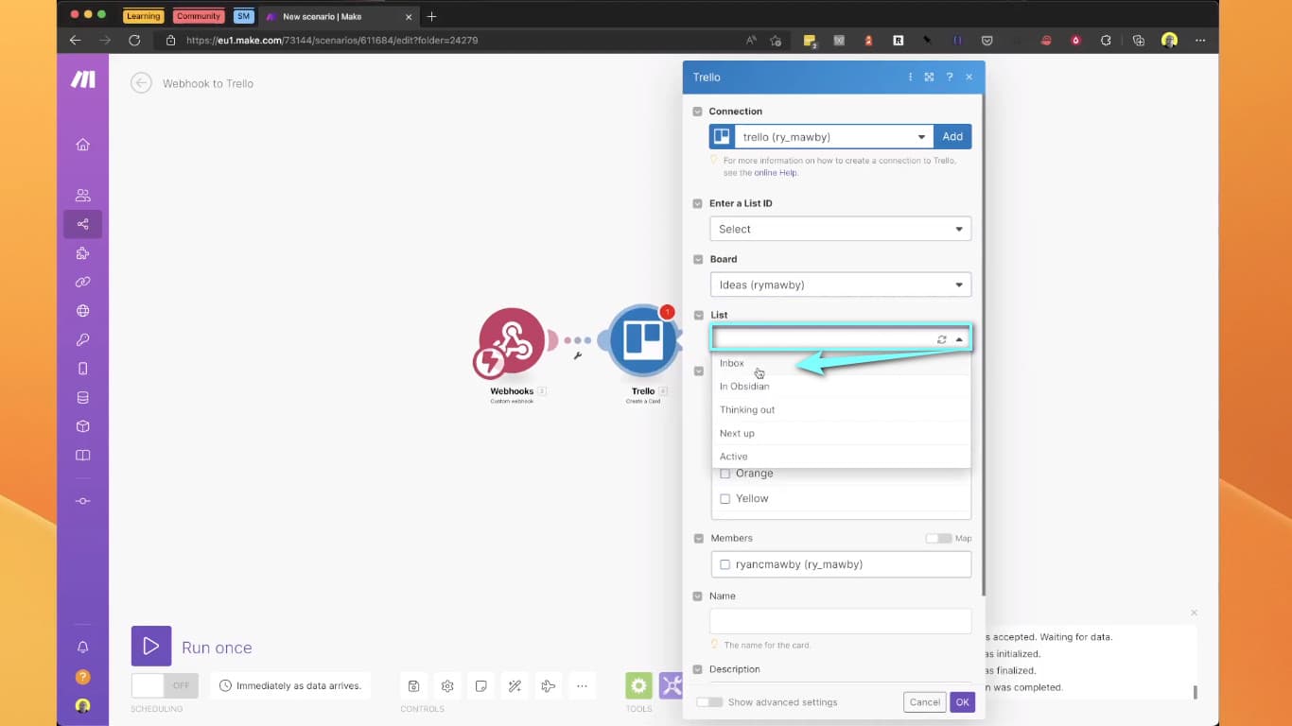Screen dimensions: 1292x726
Task: Open the Docs book icon in the sidebar
Action: click(x=83, y=456)
